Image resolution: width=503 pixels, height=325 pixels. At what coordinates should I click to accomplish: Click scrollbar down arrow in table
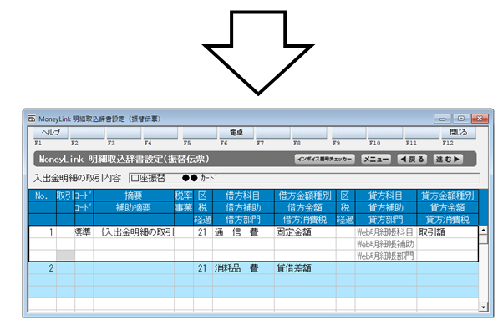click(483, 307)
